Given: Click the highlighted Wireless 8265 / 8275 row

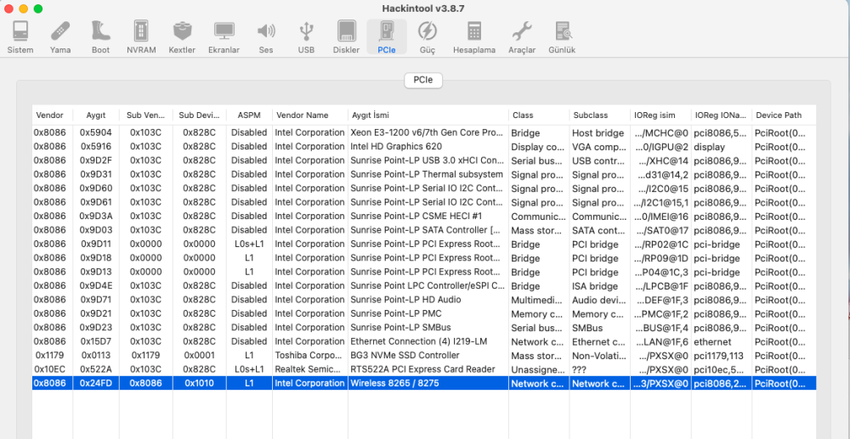Looking at the screenshot, I should point(424,383).
